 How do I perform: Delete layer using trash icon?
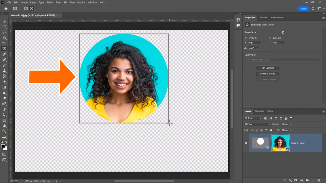click(x=319, y=180)
